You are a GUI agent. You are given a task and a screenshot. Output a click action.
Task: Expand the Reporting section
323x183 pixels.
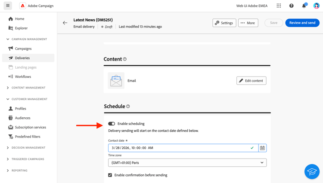[x=8, y=171]
